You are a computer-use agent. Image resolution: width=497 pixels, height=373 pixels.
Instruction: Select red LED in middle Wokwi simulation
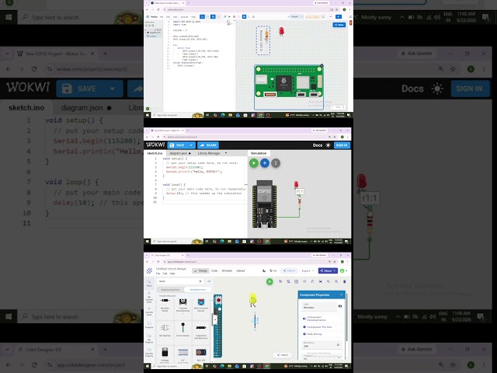click(x=296, y=184)
